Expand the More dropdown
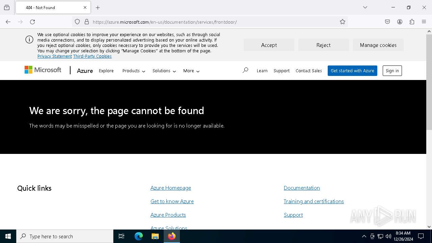Viewport: 432px width, 243px height. 191,71
